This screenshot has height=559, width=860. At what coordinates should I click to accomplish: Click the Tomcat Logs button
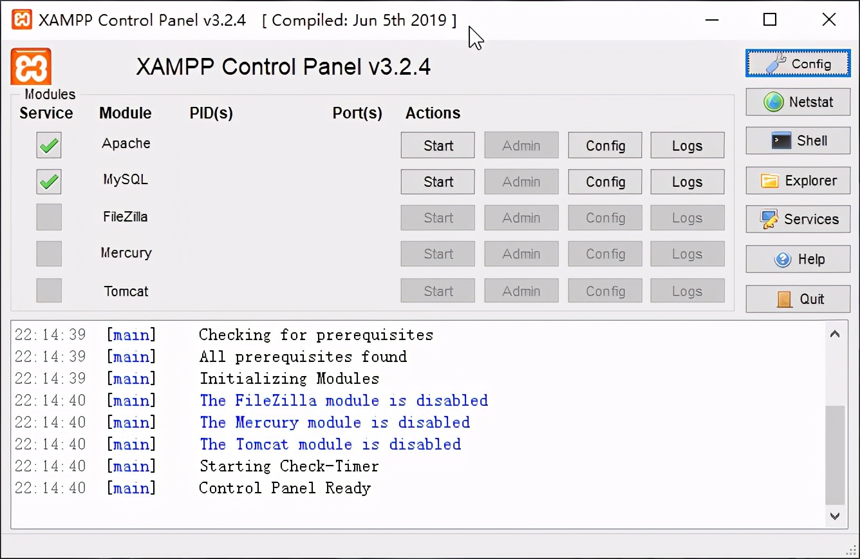coord(687,291)
